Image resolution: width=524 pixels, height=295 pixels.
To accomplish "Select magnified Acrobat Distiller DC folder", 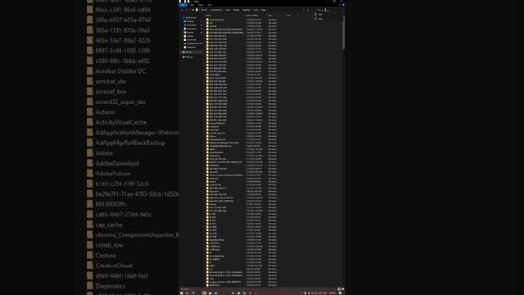I will click(120, 71).
